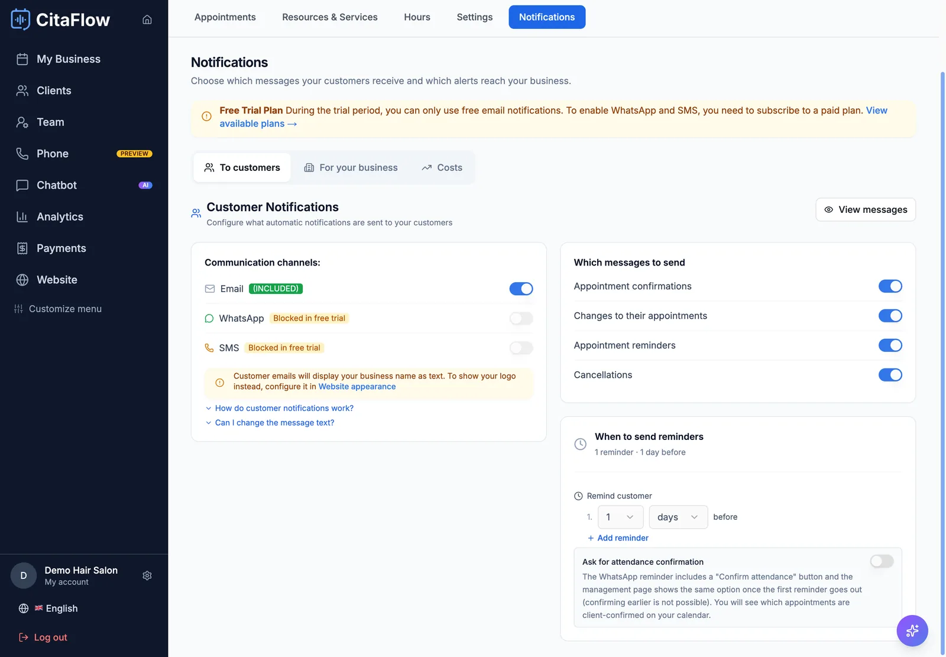Viewport: 946px width, 657px height.
Task: Turn off Cancellations messages toggle
Action: click(890, 375)
